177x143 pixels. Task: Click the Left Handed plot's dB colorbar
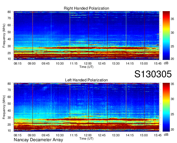tap(166, 107)
